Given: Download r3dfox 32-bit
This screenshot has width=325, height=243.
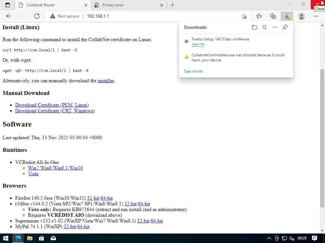Looking at the screenshot, I should click(130, 204).
